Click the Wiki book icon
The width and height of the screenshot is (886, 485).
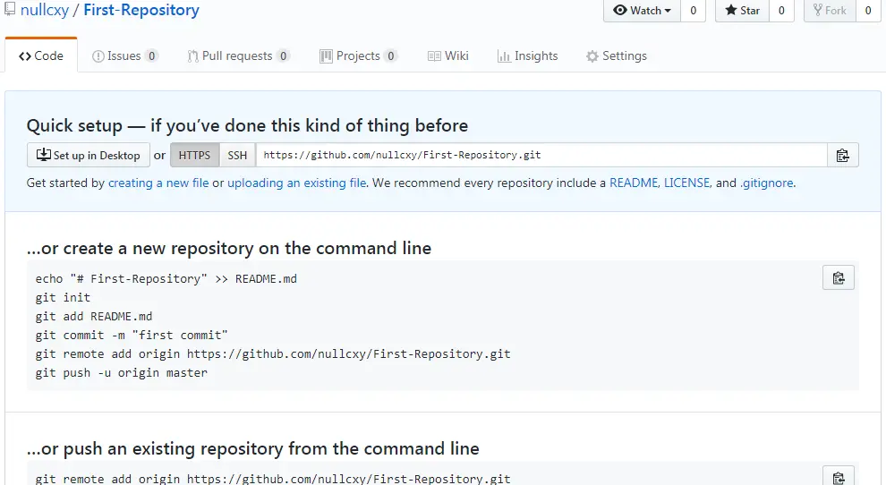click(x=435, y=56)
